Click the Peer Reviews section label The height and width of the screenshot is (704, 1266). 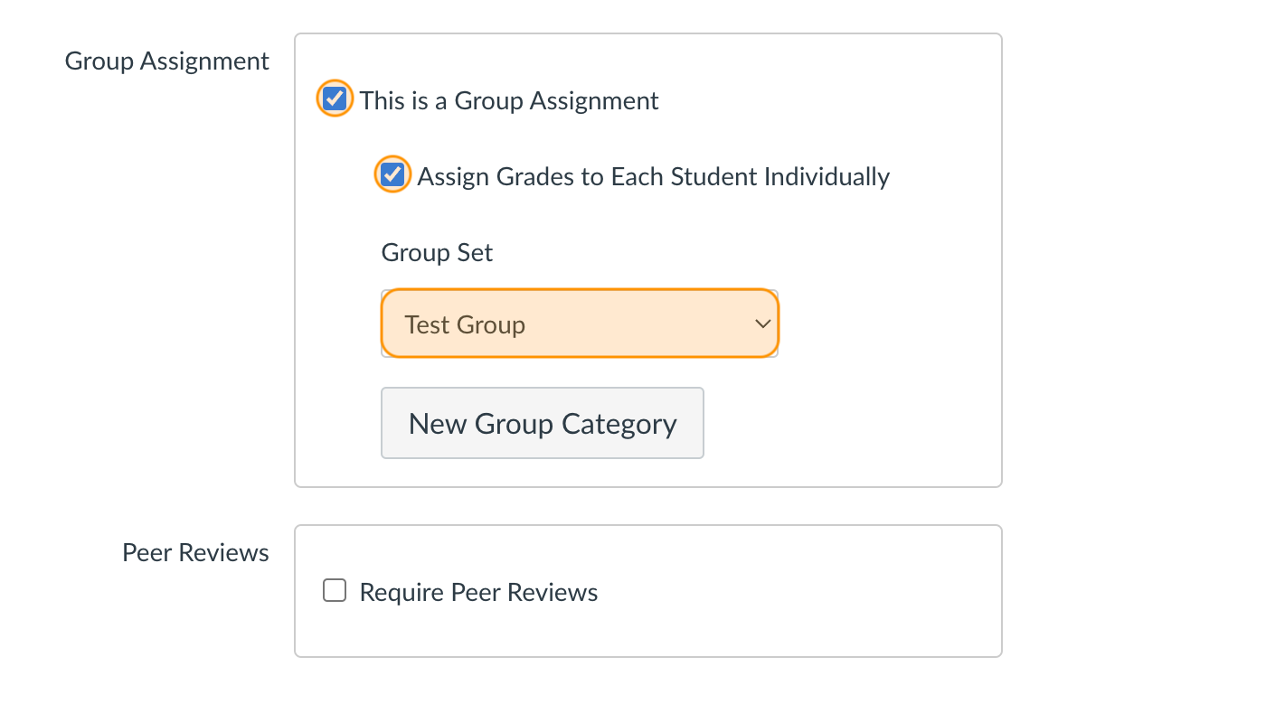(195, 552)
